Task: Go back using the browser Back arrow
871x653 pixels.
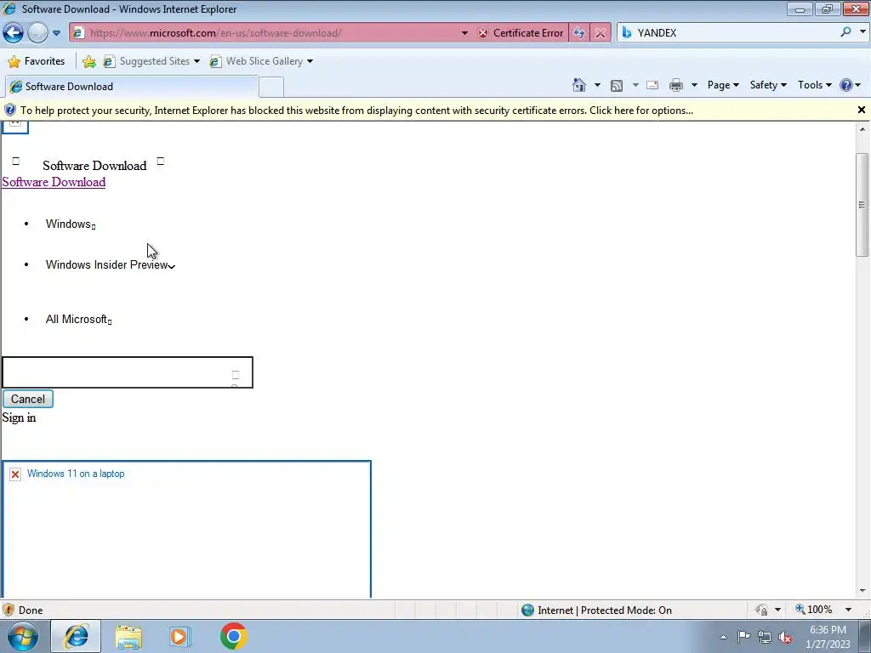Action: 14,33
